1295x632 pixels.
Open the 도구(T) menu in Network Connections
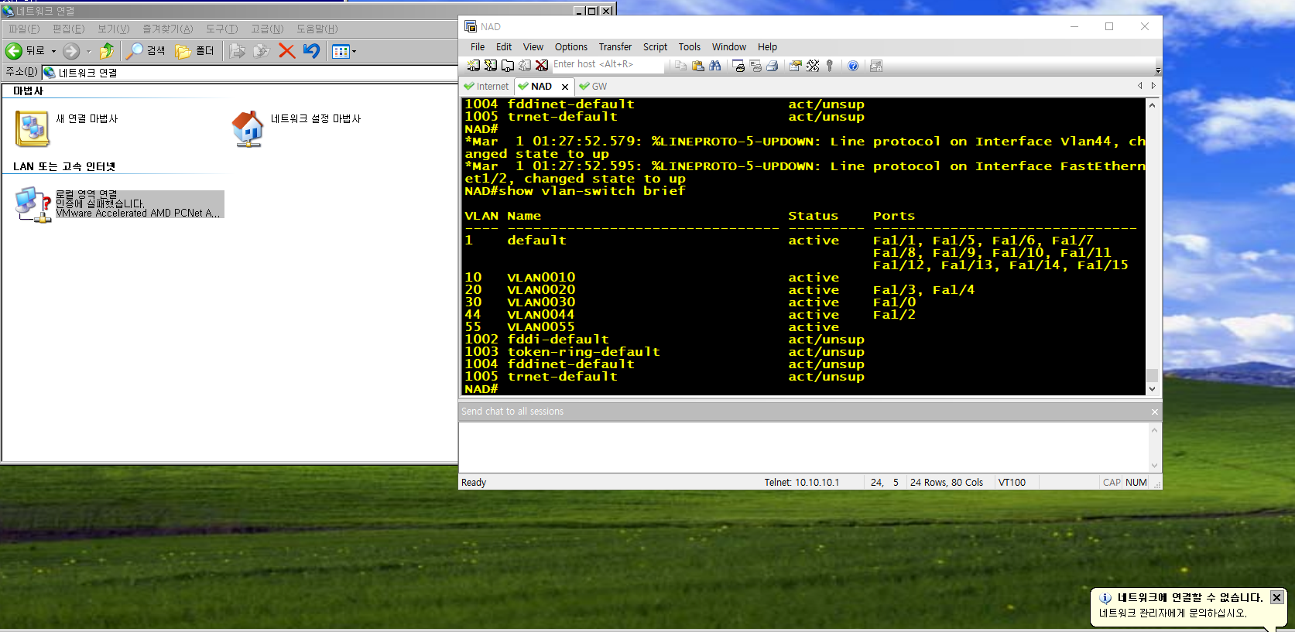coord(221,29)
